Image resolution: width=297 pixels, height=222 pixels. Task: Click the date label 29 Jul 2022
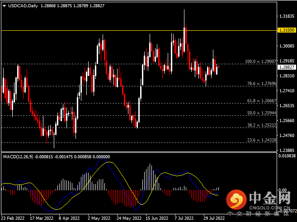[214, 218]
